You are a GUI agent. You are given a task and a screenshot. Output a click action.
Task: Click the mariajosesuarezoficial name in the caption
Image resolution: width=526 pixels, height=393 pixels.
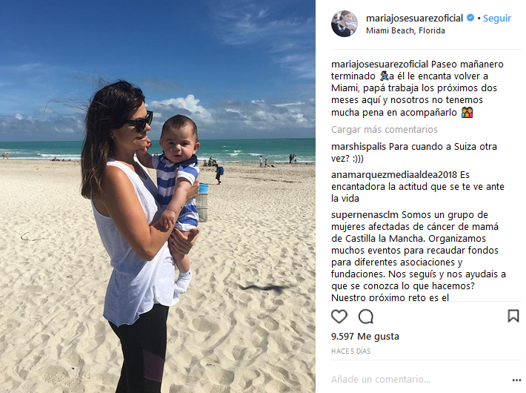(380, 65)
